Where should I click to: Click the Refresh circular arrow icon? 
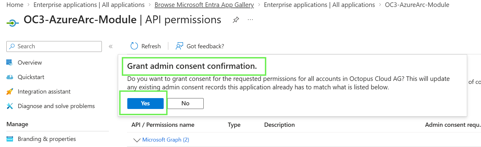134,46
